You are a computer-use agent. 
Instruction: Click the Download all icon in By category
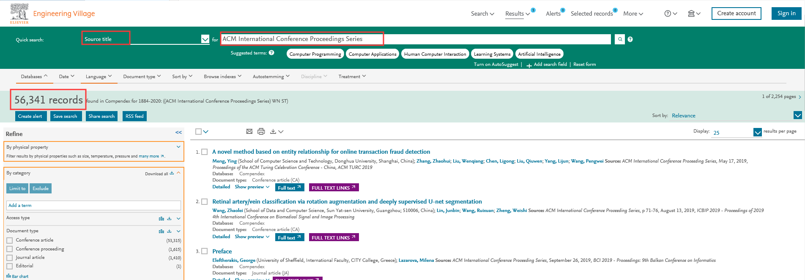(x=172, y=173)
